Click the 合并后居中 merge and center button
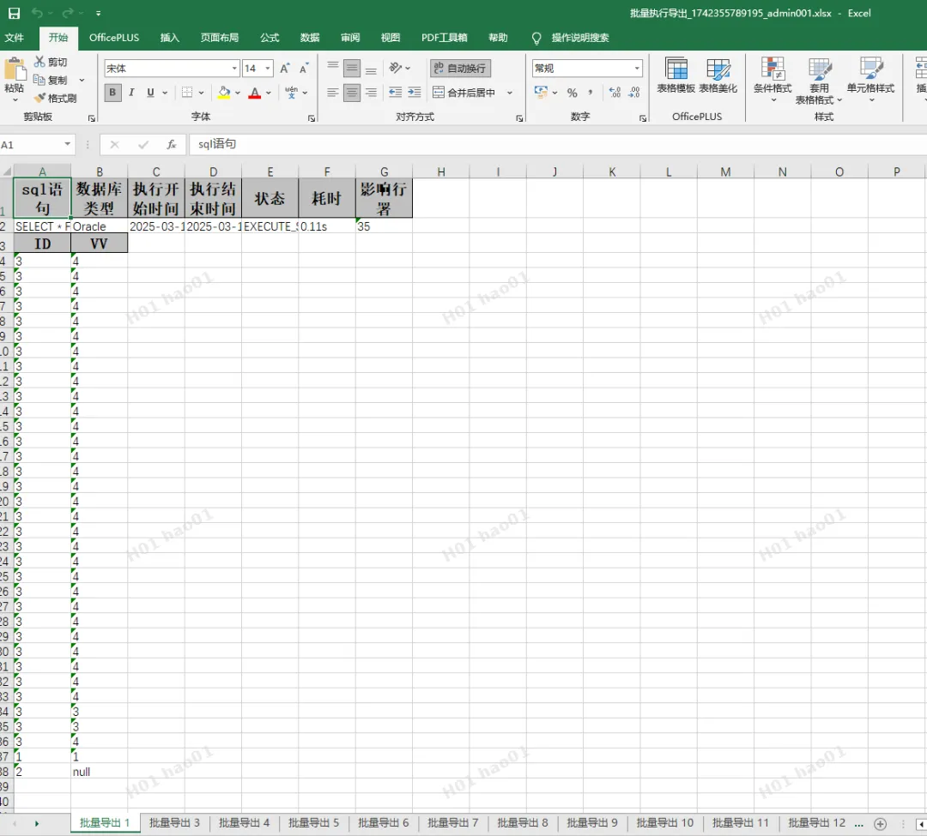Viewport: 927px width, 836px height. 464,93
